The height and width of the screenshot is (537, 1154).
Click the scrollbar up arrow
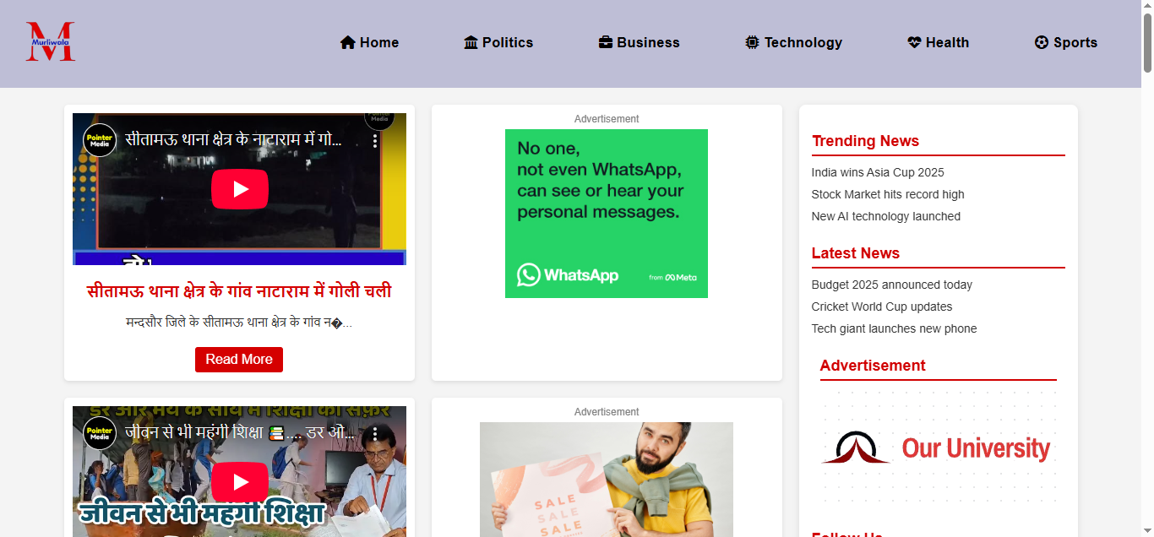click(x=1147, y=6)
